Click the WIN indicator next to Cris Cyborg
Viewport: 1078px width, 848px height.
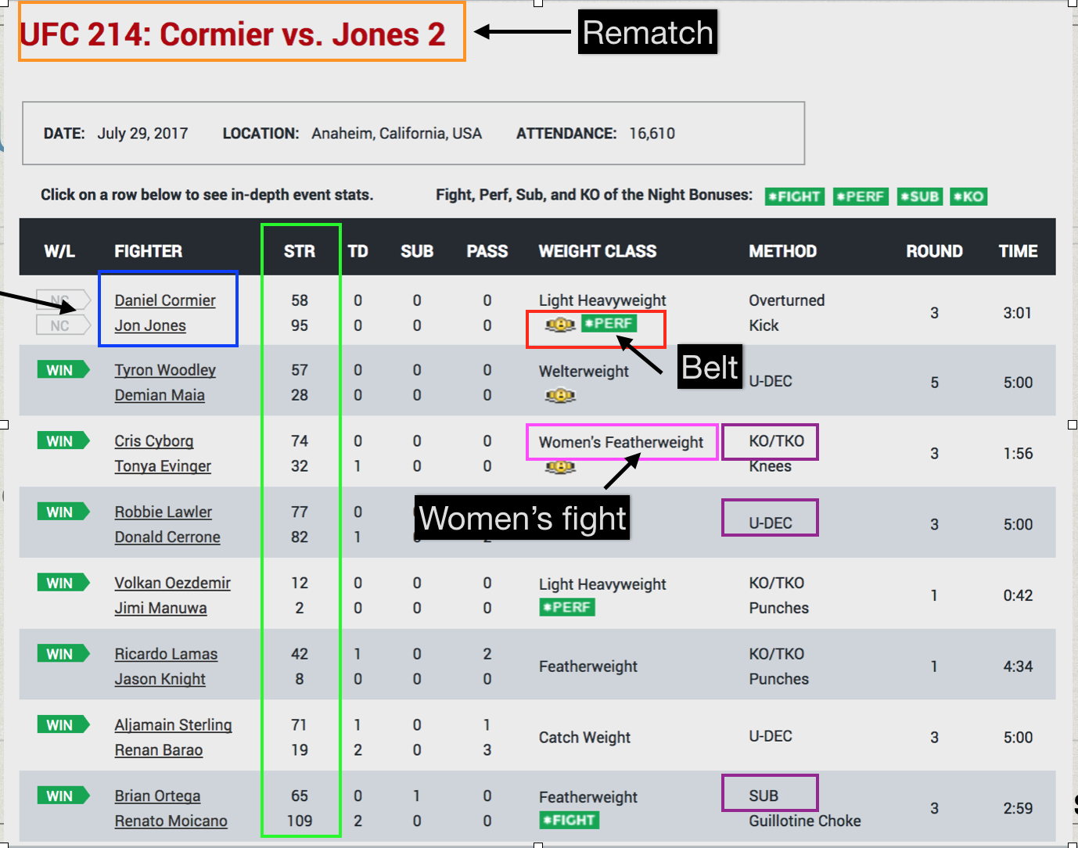click(63, 440)
